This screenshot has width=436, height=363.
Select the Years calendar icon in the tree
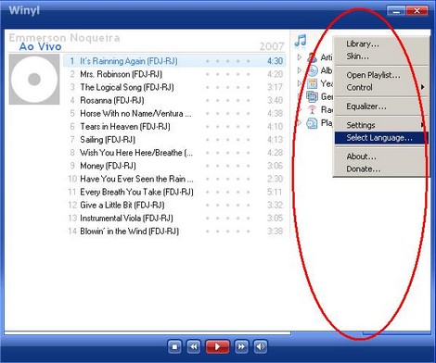point(312,83)
